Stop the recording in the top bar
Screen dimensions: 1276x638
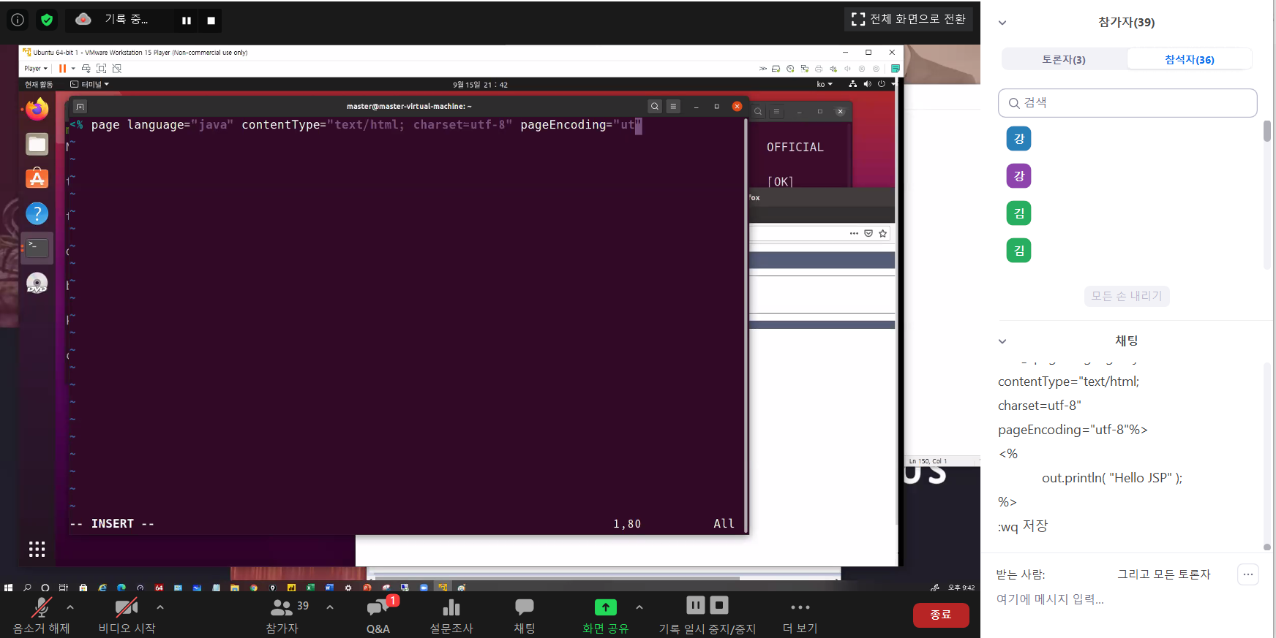coord(211,20)
